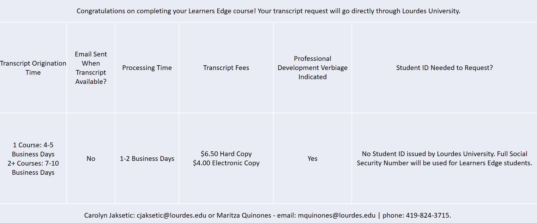Click the 2+ Courses: 7-10 text line
This screenshot has height=223, width=537.
[33, 163]
